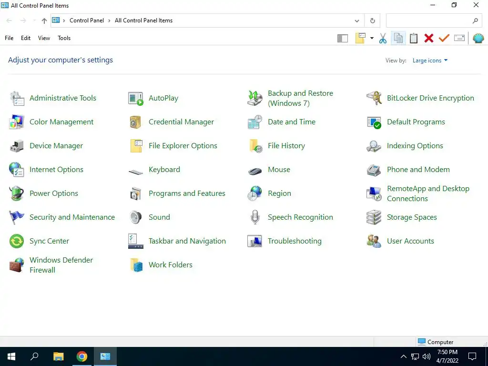Open the Credential Manager safe icon

tap(136, 122)
